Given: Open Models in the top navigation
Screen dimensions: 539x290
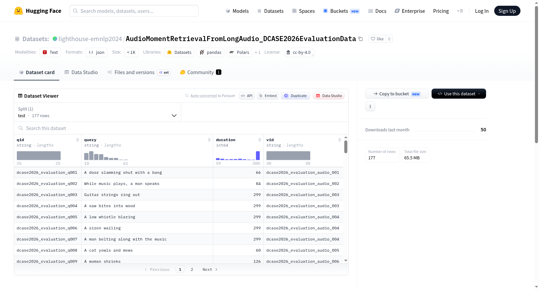Looking at the screenshot, I should point(237,11).
